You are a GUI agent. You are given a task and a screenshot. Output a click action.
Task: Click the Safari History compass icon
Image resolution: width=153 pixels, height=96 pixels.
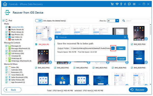10,80
